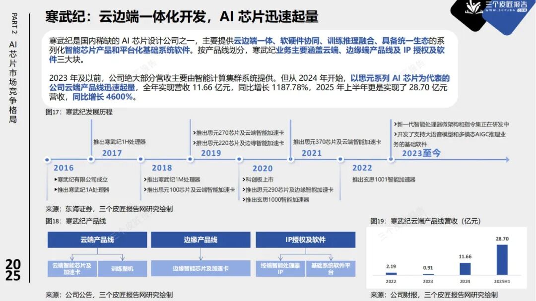The width and height of the screenshot is (536, 301).
Task: Click the 2016 timeline label
Action: 64,168
